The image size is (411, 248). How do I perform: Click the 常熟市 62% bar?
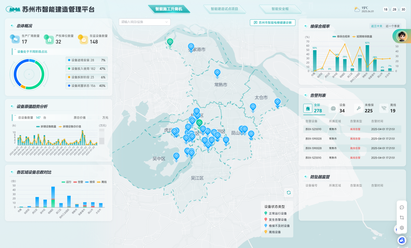[367, 58]
